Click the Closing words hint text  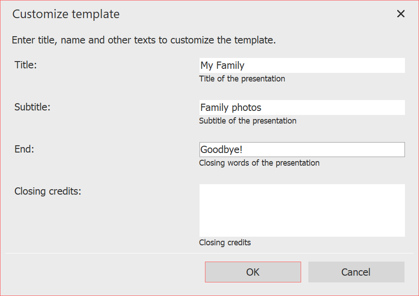tap(259, 162)
